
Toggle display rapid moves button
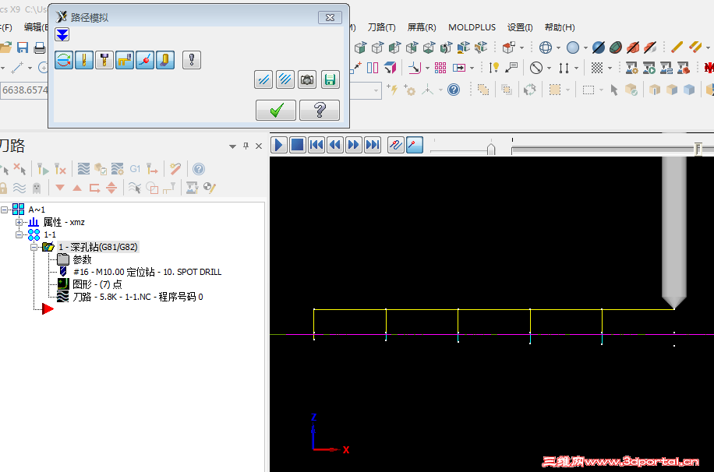[125, 60]
